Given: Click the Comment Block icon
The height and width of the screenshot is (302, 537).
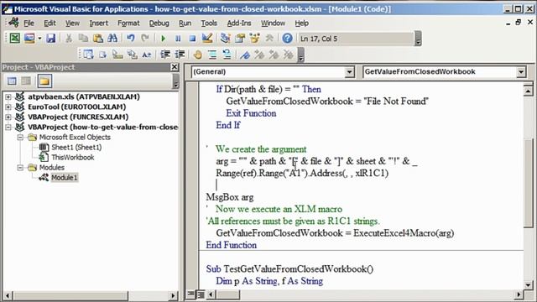Looking at the screenshot, I should tap(212, 54).
